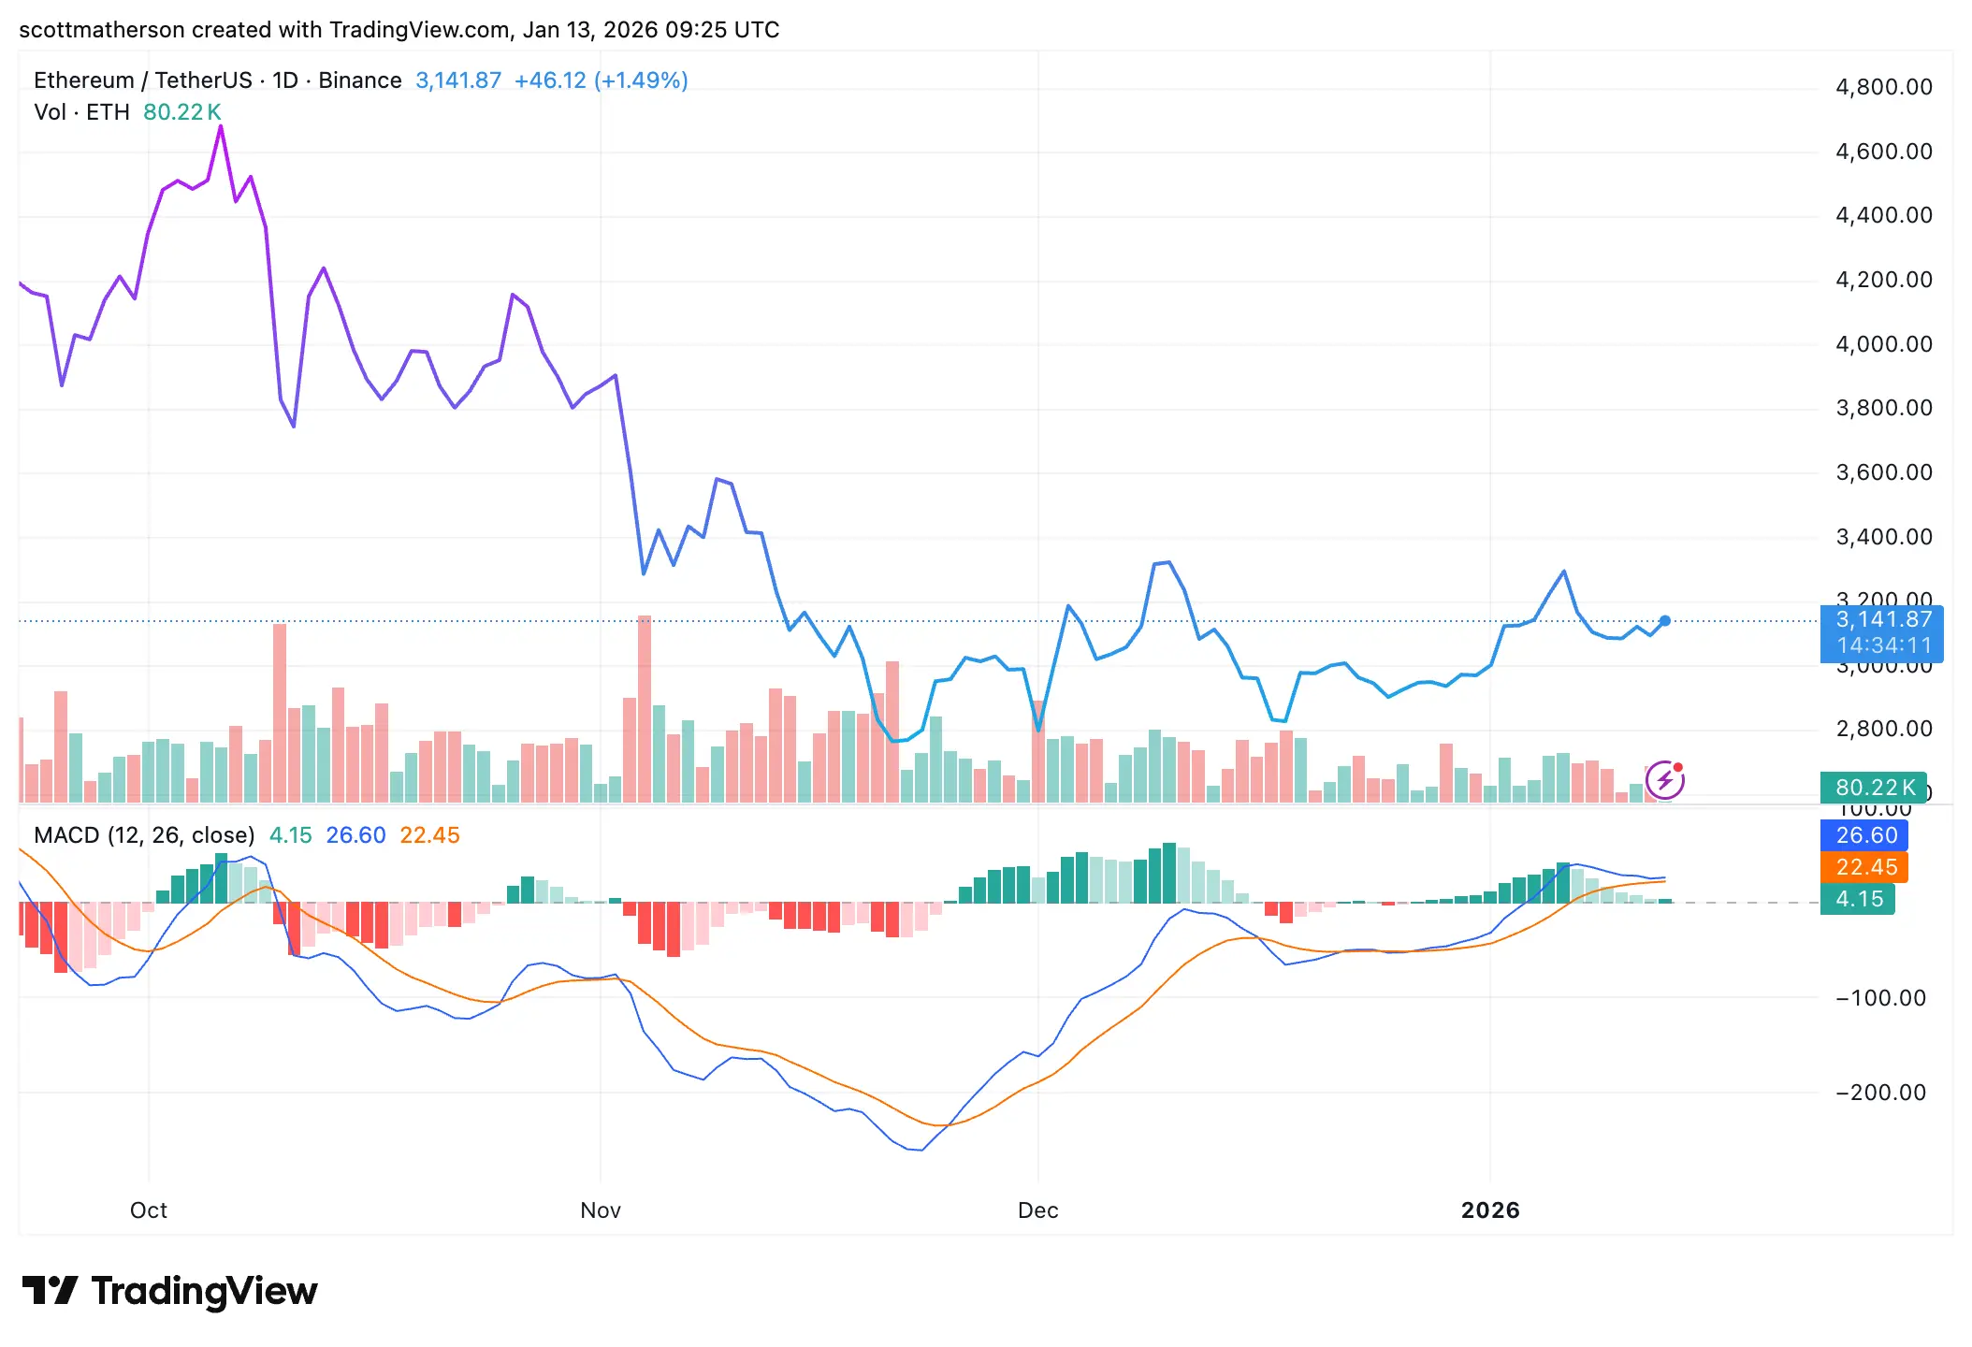
Task: Open the MACD (12, 26, close) legend
Action: pyautogui.click(x=144, y=835)
